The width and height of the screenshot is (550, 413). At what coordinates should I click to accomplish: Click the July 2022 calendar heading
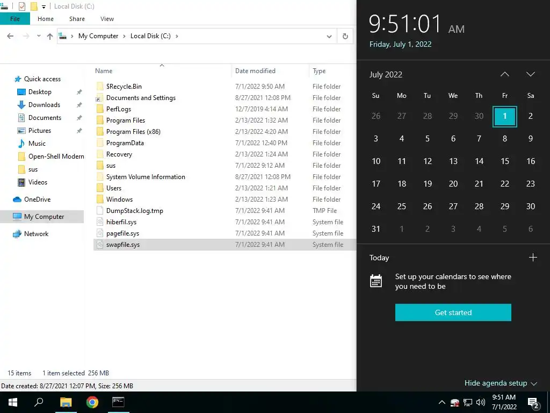386,74
